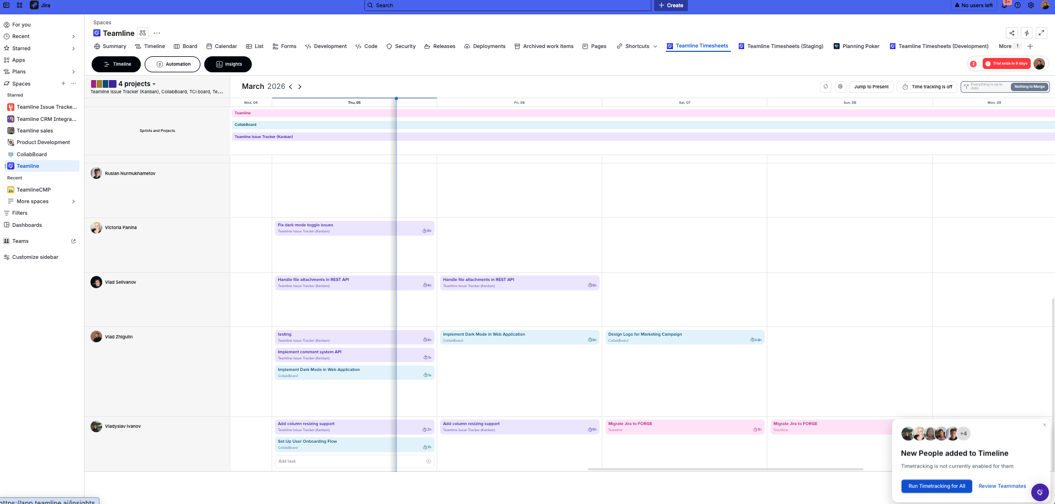Click plus icon in the Add task row
1055x504 pixels.
pyautogui.click(x=428, y=461)
